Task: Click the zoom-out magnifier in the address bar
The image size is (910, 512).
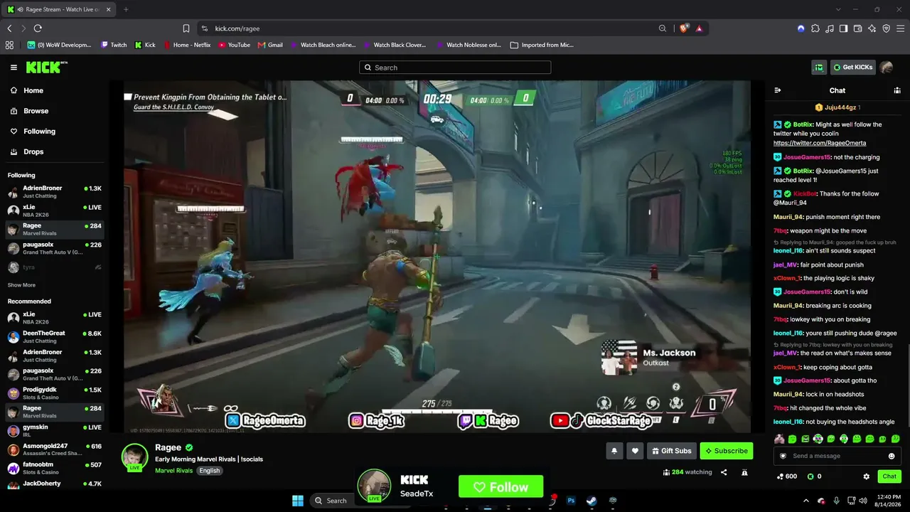Action: [663, 28]
